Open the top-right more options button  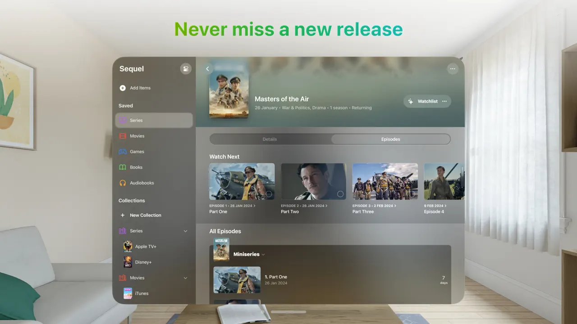pos(453,69)
